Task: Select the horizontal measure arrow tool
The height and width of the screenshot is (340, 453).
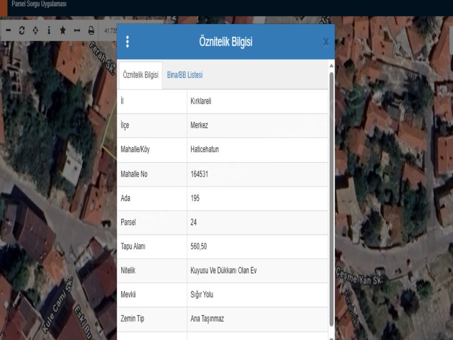Action: pos(77,31)
